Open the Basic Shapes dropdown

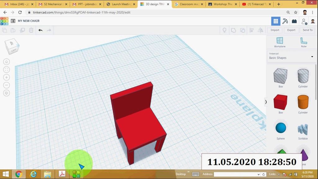291,57
